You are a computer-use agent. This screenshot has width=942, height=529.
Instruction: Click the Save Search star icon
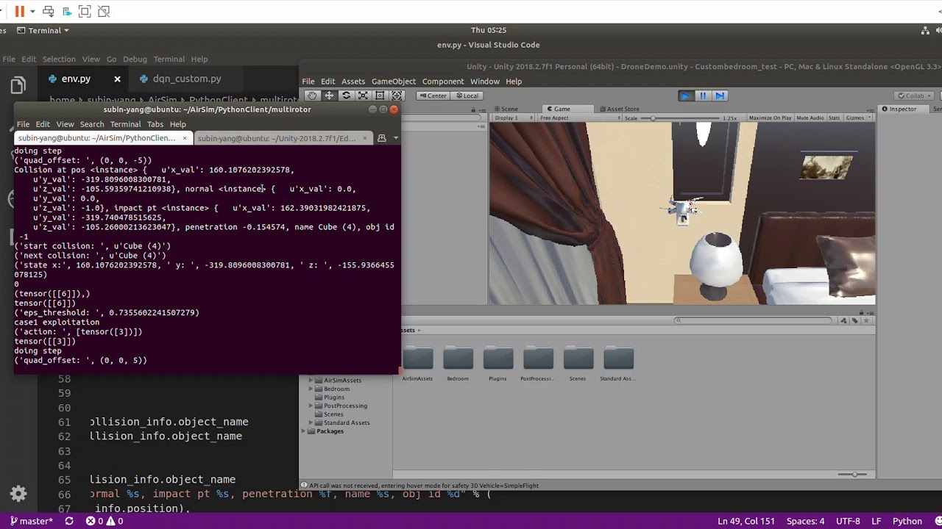(865, 320)
